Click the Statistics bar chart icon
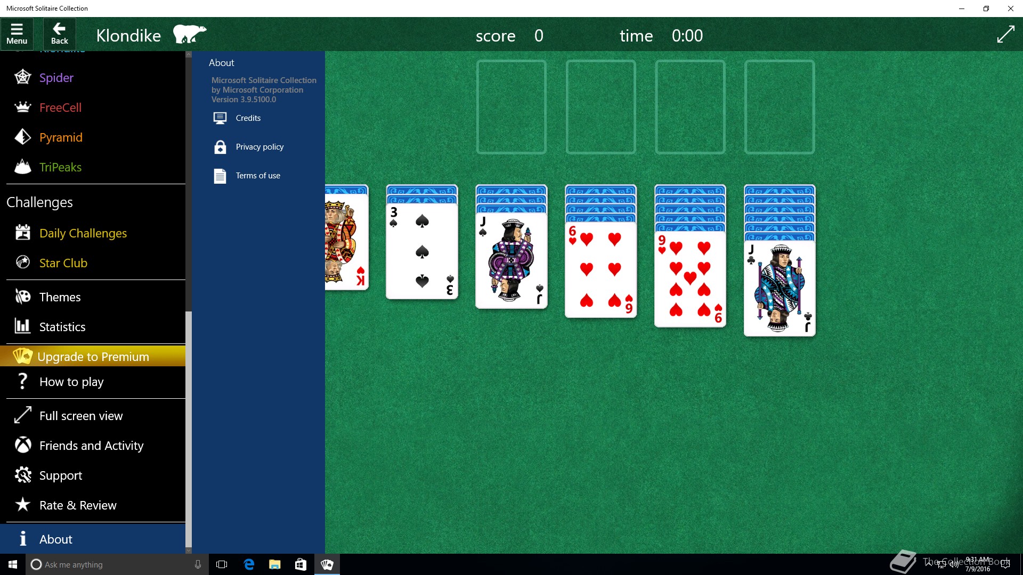This screenshot has width=1023, height=575. (22, 326)
